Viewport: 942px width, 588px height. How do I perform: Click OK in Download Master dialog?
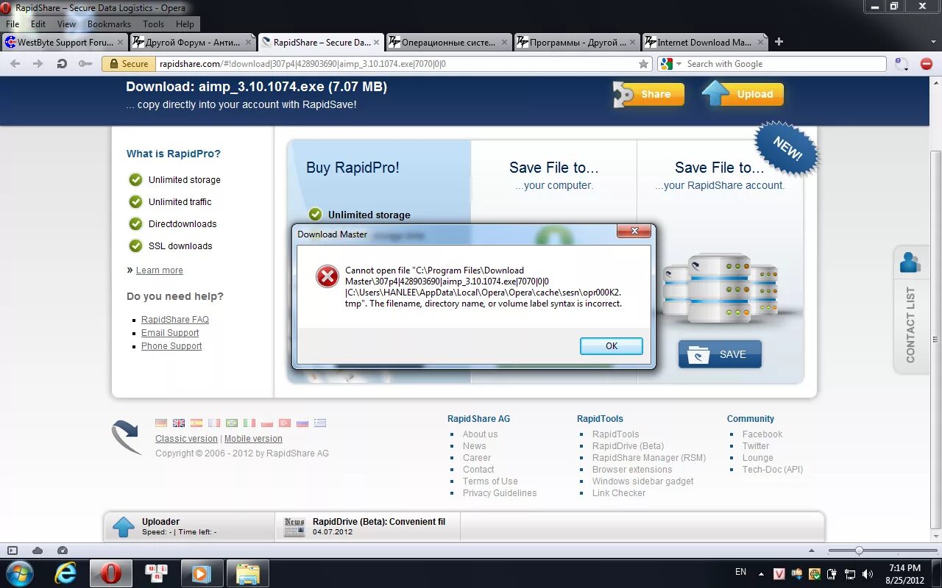pos(612,345)
